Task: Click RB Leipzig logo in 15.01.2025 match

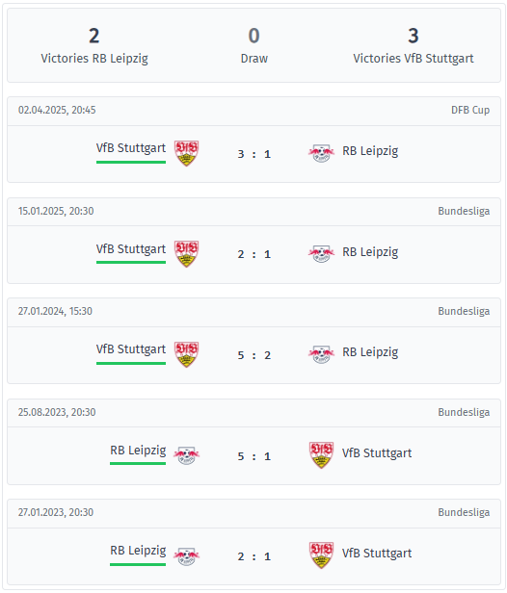Action: tap(321, 254)
